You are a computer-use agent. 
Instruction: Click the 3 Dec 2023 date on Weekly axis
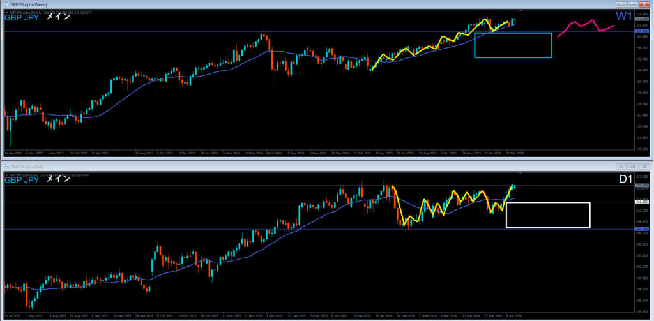coord(187,153)
